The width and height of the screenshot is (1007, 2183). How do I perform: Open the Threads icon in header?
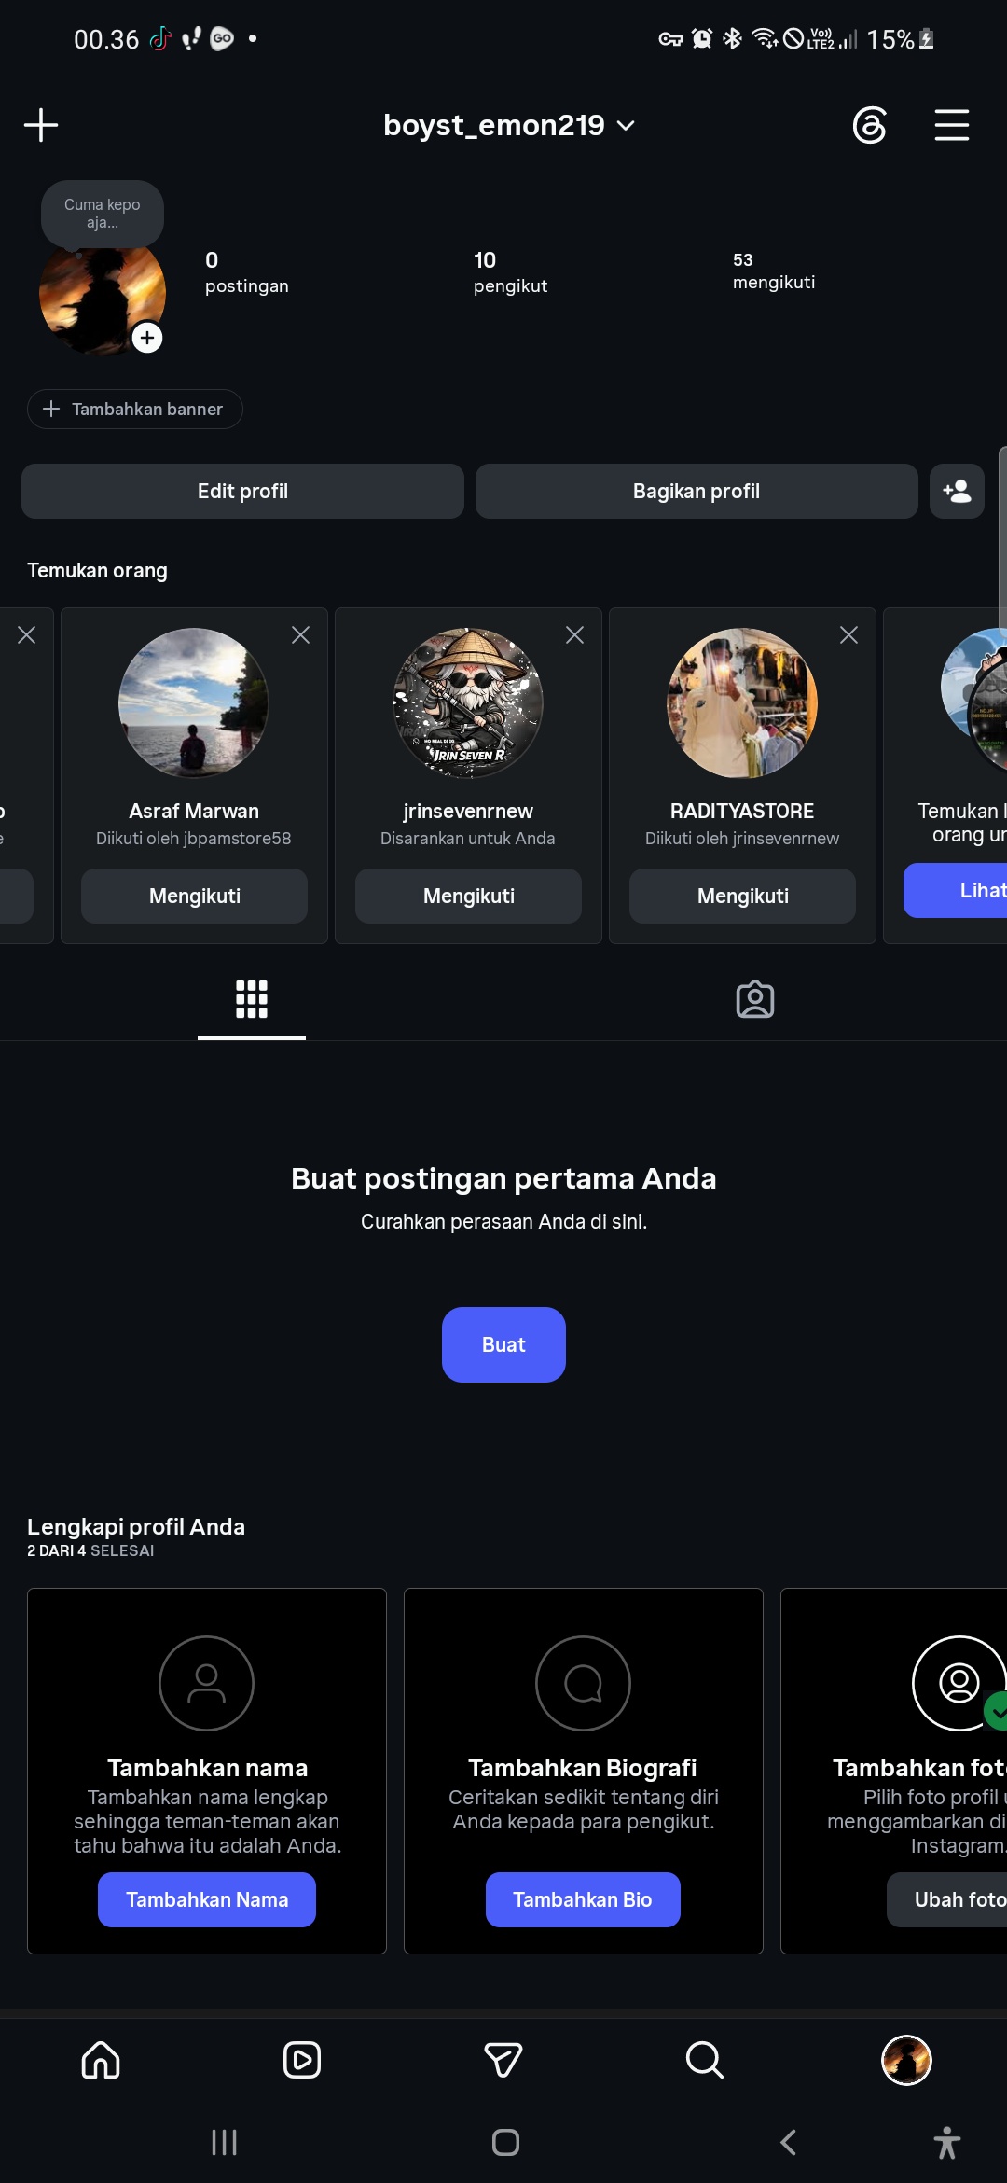coord(869,125)
